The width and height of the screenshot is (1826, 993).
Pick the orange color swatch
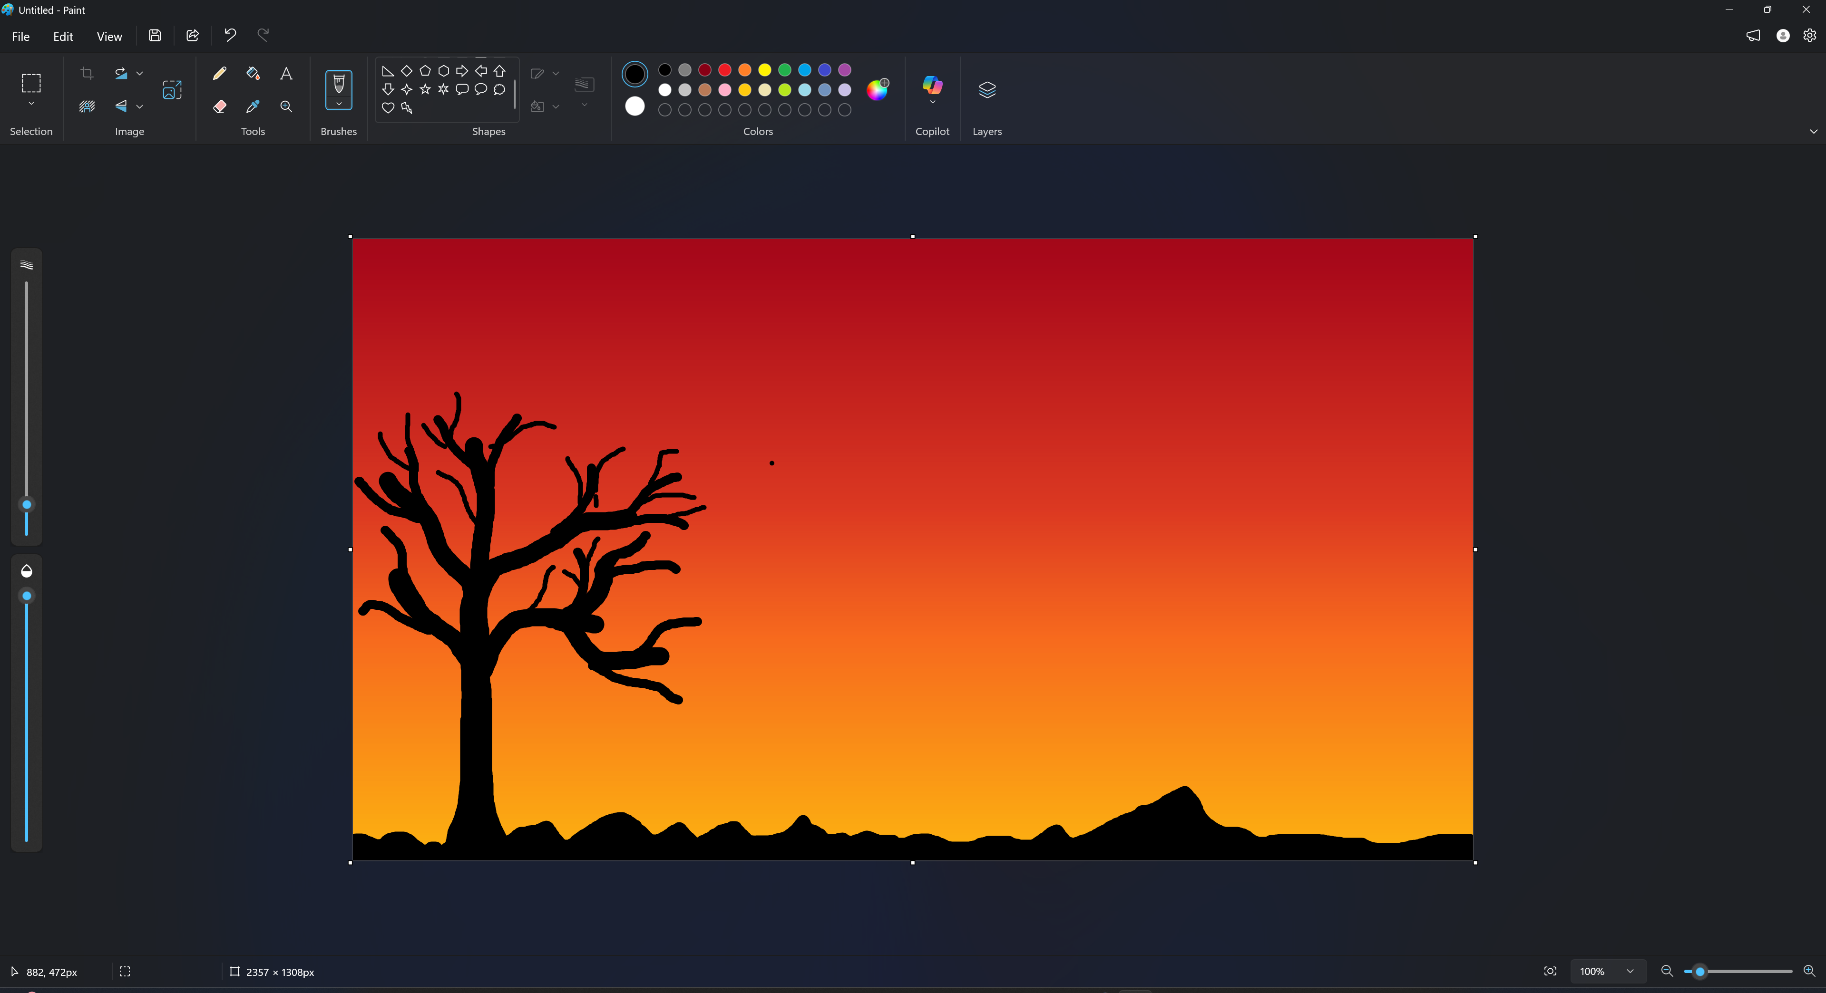click(x=744, y=69)
